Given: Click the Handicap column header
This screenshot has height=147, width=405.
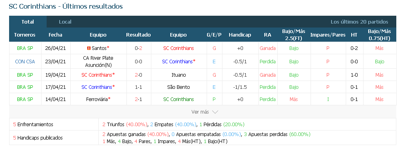Looking at the screenshot, I should click(240, 35).
